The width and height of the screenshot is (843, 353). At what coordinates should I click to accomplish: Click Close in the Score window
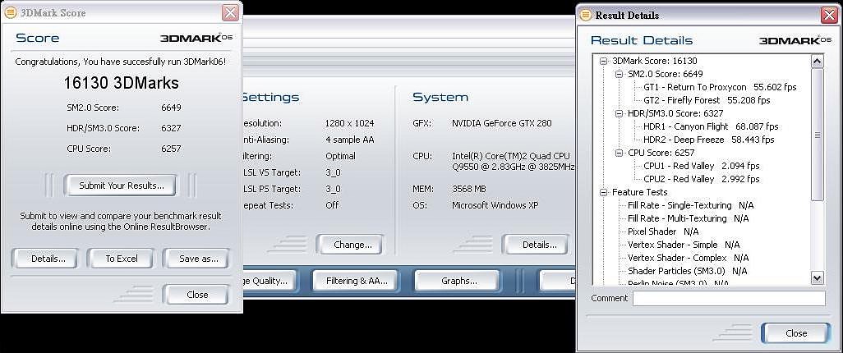tap(196, 295)
